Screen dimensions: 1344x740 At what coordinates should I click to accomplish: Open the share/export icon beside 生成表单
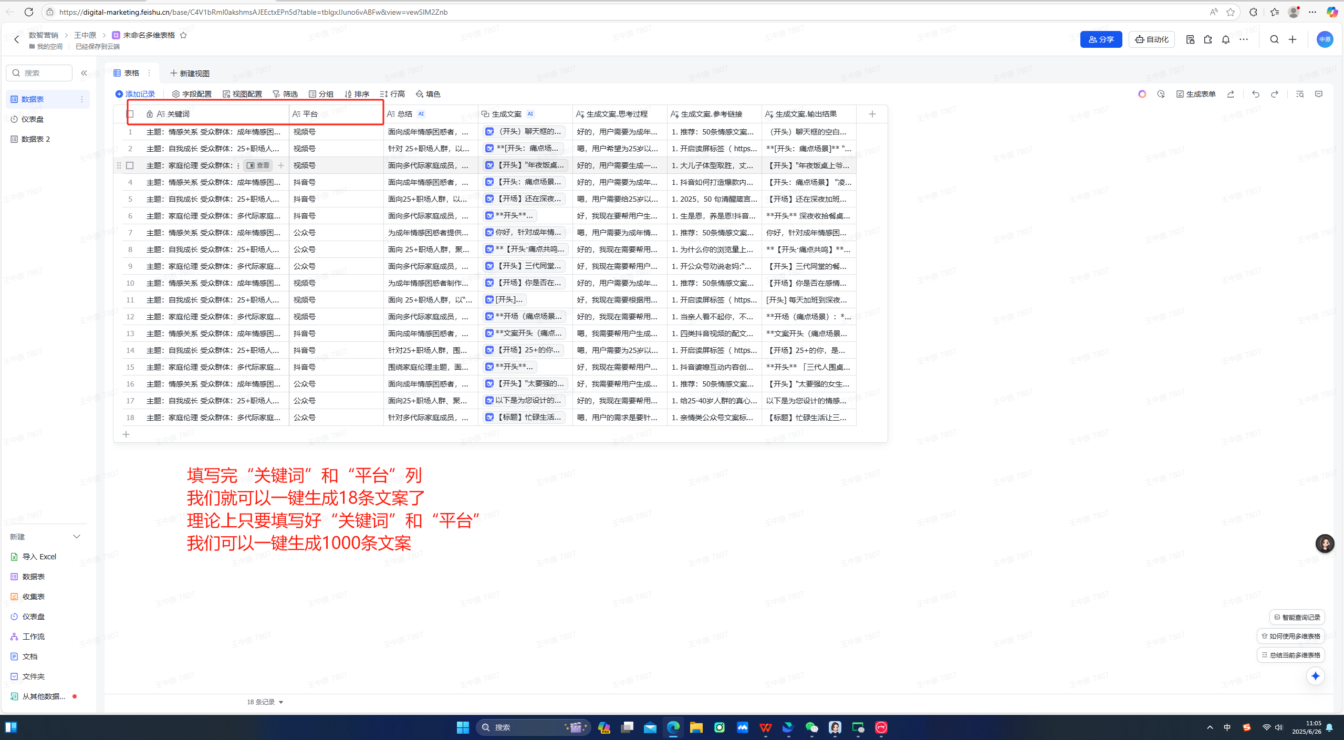tap(1230, 94)
